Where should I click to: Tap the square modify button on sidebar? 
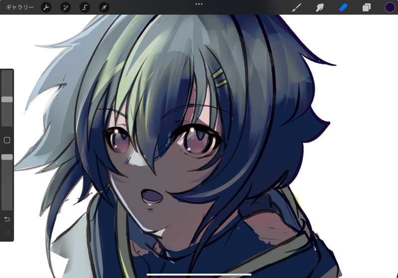[x=7, y=140]
